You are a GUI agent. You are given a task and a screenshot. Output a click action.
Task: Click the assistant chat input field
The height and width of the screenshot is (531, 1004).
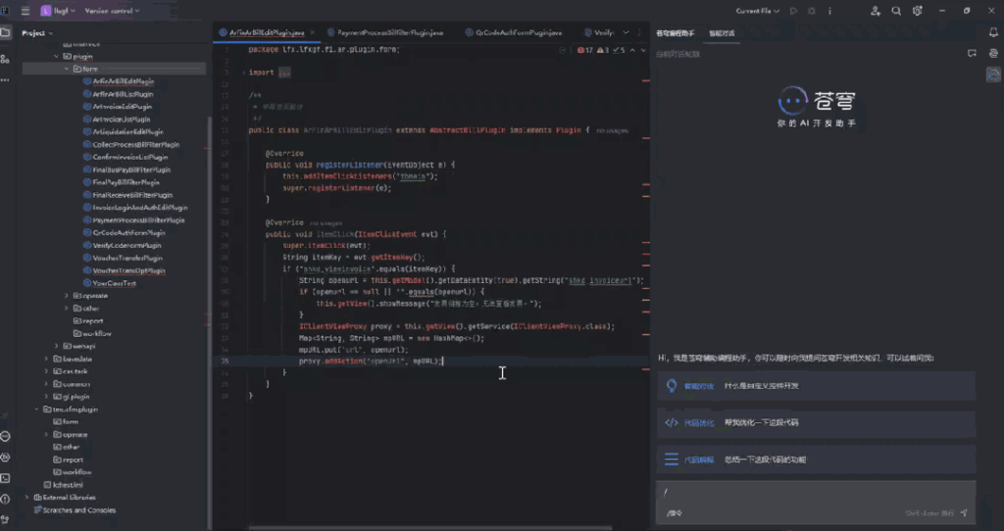click(814, 494)
